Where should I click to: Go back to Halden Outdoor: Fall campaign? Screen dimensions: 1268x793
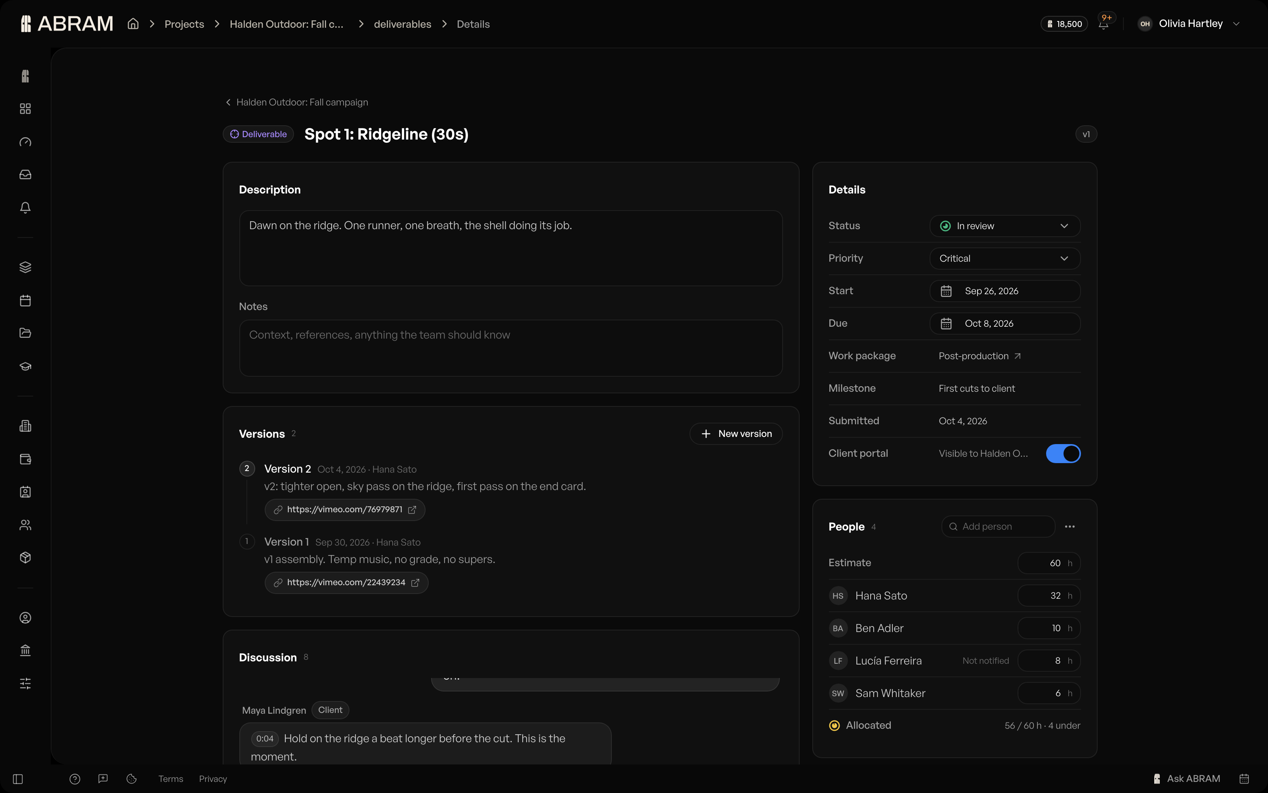(x=296, y=102)
